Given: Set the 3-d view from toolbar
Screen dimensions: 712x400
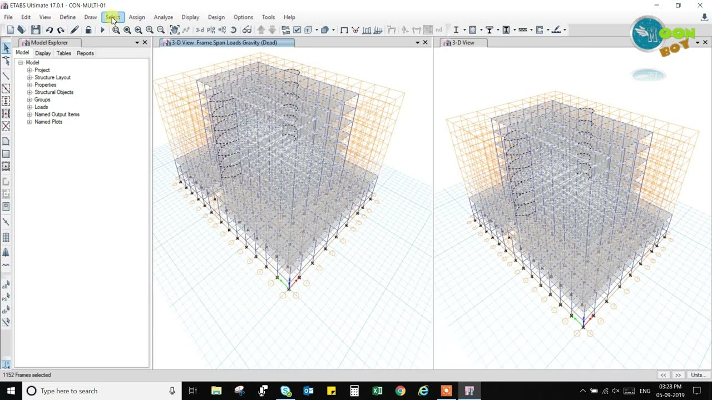Looking at the screenshot, I should tap(200, 30).
